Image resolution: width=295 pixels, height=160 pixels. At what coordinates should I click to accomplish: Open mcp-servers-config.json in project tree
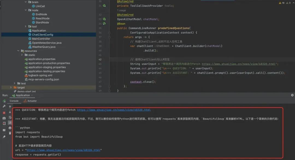[x=43, y=79]
